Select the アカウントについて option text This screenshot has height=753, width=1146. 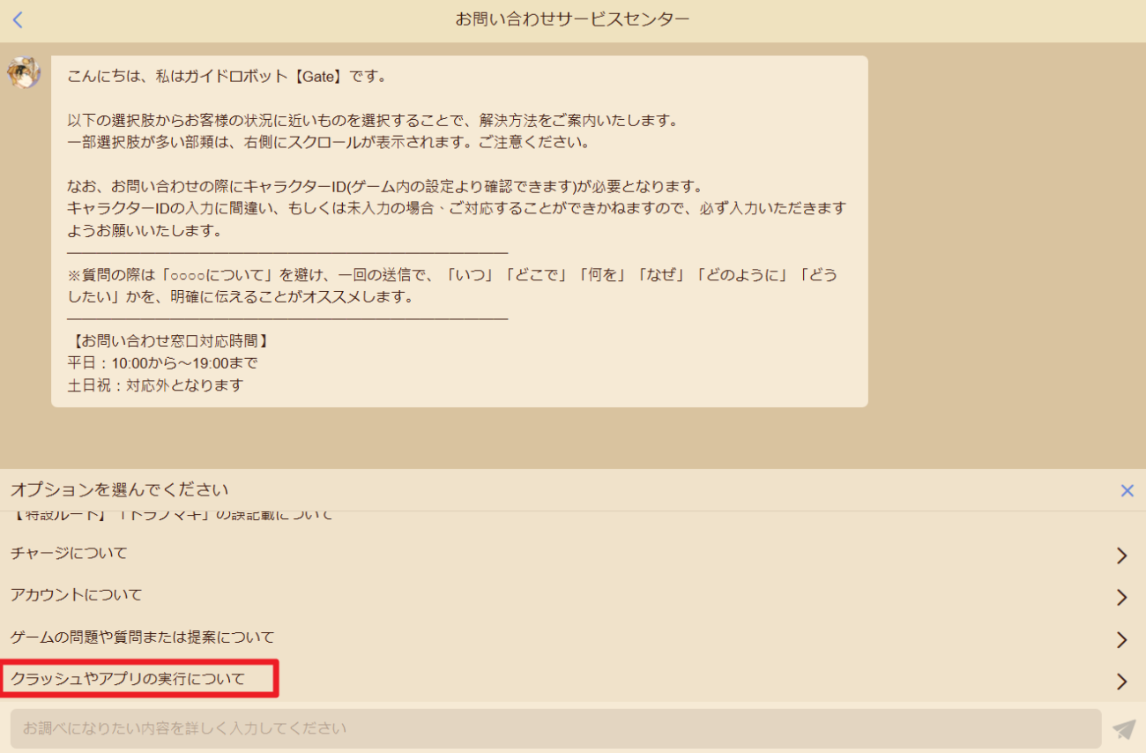(x=76, y=595)
